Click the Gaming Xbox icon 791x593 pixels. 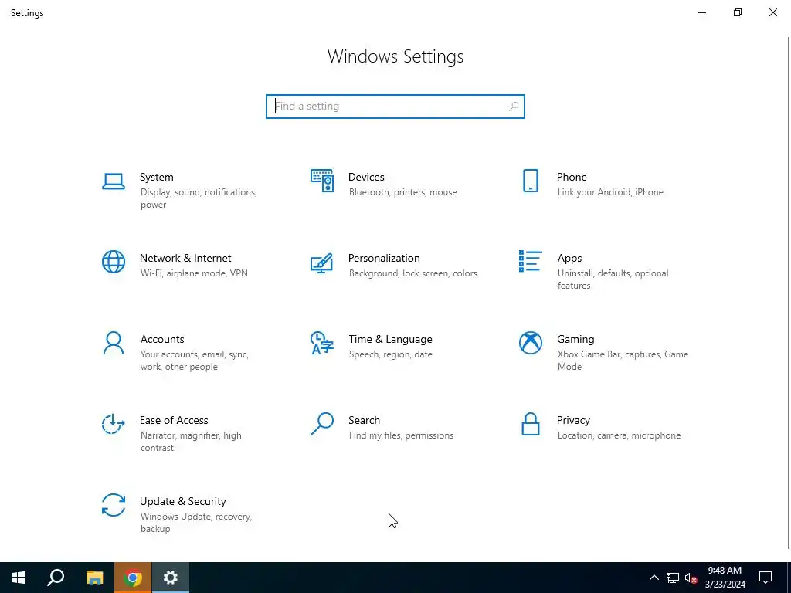[530, 343]
